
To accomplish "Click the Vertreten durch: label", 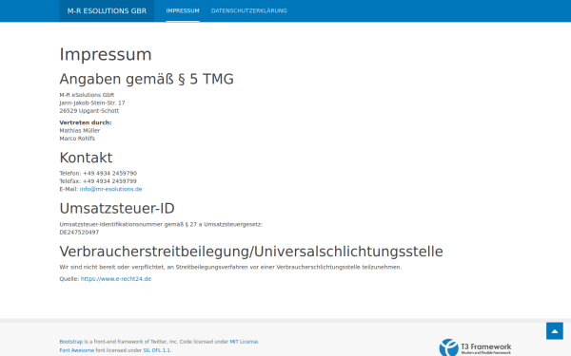I will pos(86,122).
